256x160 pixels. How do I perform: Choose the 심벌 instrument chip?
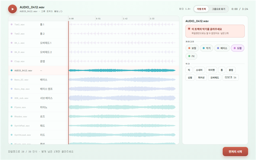pos(190,78)
